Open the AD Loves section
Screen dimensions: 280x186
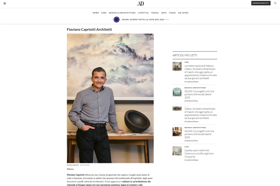[x=183, y=13]
